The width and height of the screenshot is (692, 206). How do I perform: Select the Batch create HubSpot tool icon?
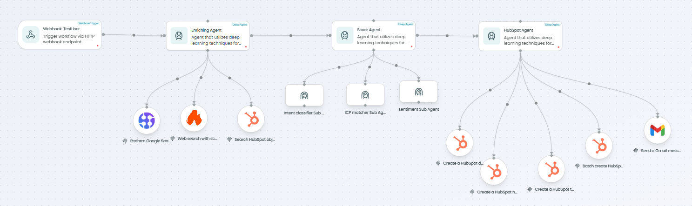599,146
